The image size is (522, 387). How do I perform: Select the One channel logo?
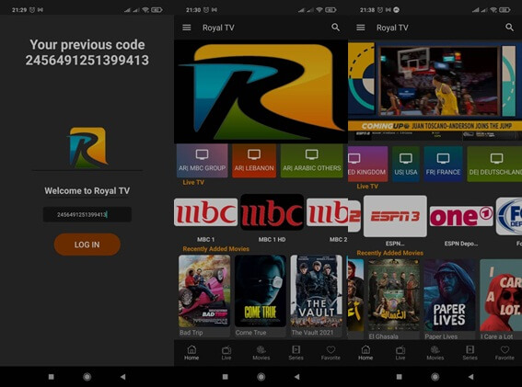(461, 216)
